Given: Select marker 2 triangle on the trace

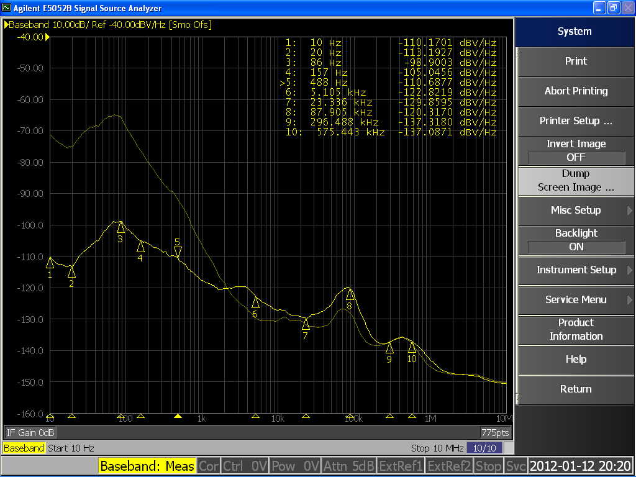Looking at the screenshot, I should (71, 272).
